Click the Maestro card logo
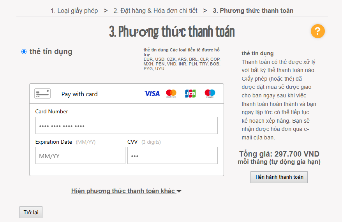 [x=210, y=93]
